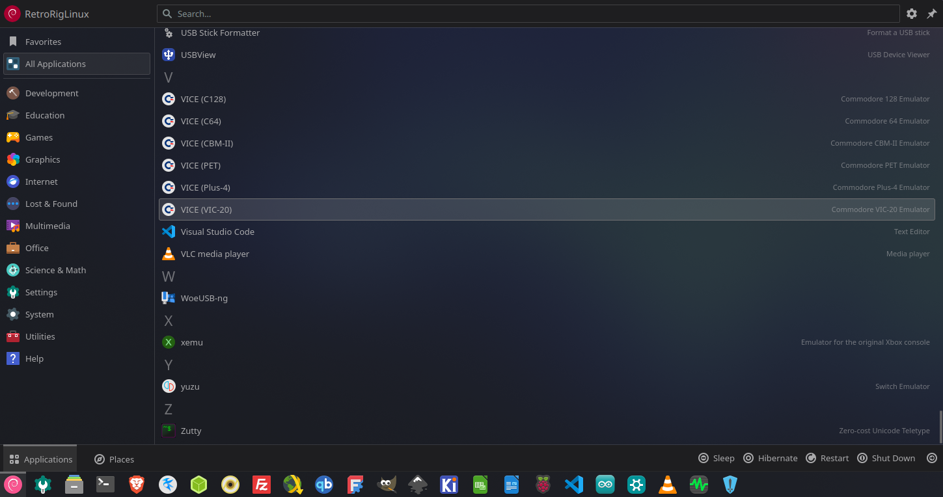Click the FileZilla icon in the taskbar
Image resolution: width=943 pixels, height=497 pixels.
(262, 485)
